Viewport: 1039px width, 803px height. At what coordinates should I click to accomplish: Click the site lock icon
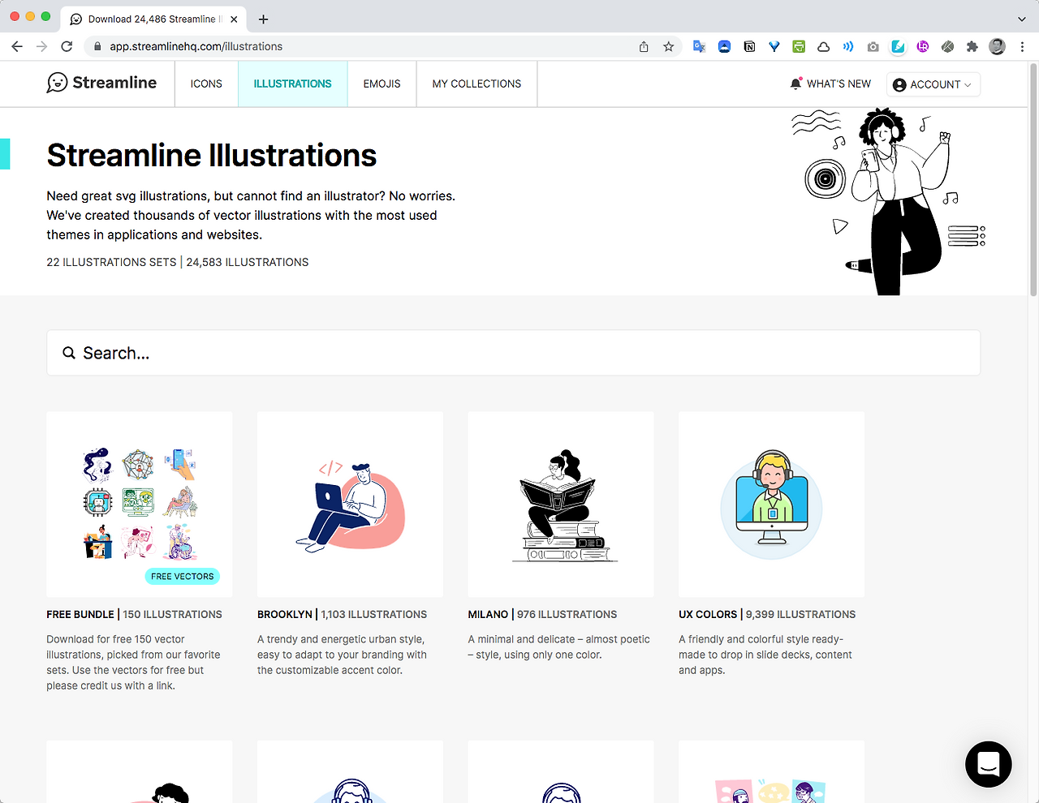(98, 47)
